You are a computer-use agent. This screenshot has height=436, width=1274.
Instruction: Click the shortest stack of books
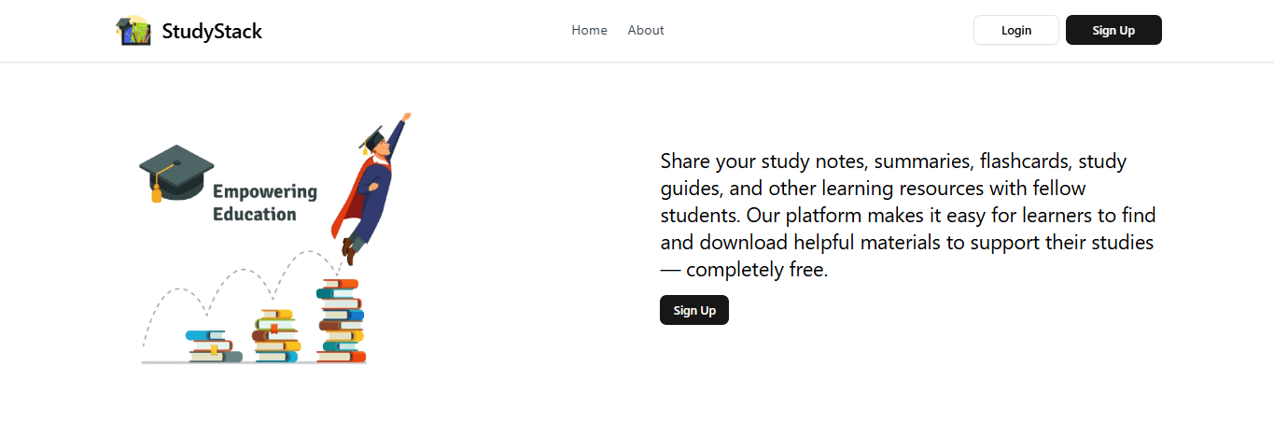pyautogui.click(x=214, y=345)
